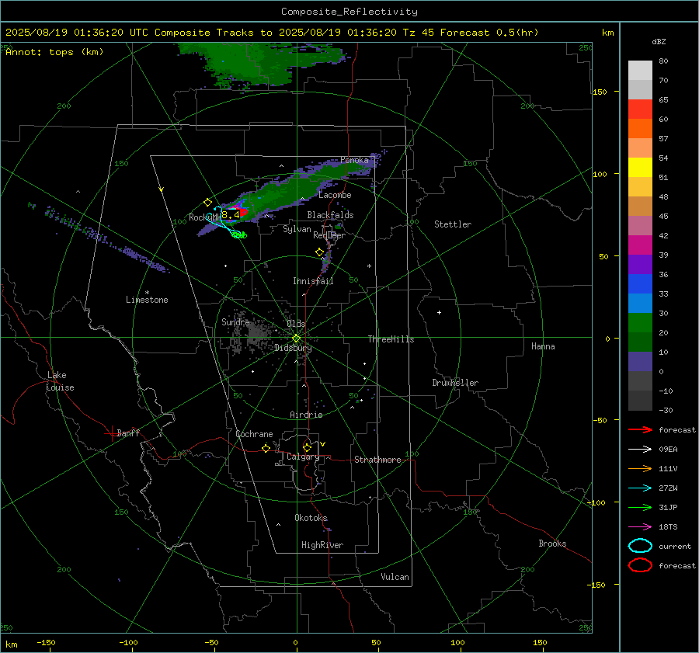The height and width of the screenshot is (653, 699).
Task: Pick the orange 60 dBZ swatch
Action: (640, 128)
